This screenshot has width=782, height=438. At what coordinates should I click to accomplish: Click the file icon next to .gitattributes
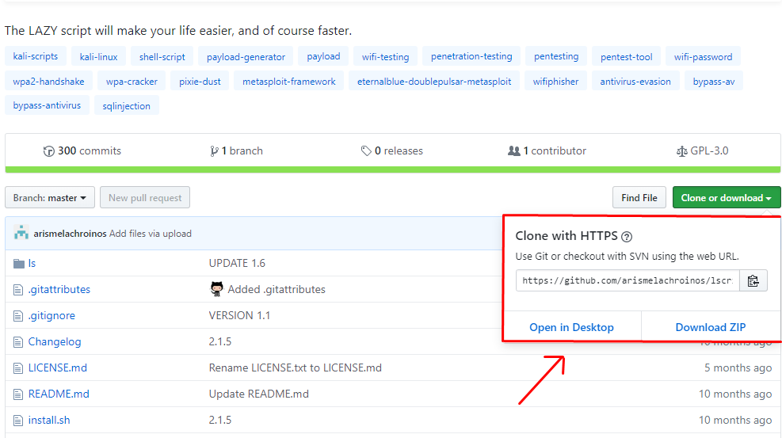18,290
